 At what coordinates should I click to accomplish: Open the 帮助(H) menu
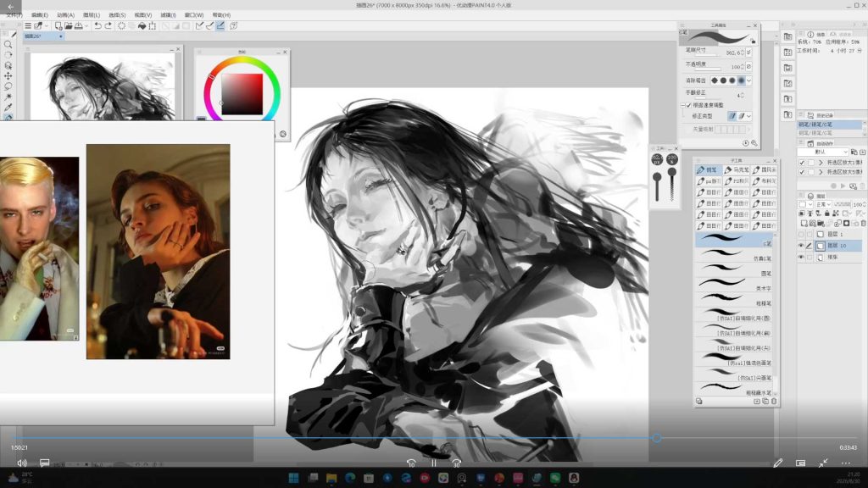[x=221, y=15]
